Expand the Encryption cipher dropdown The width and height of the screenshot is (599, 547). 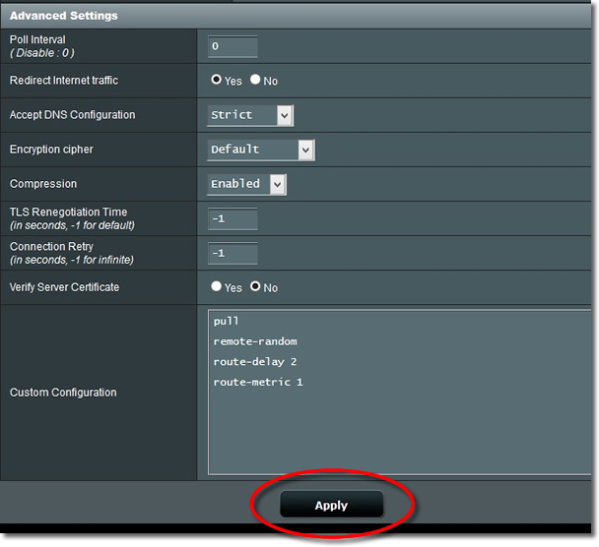261,150
